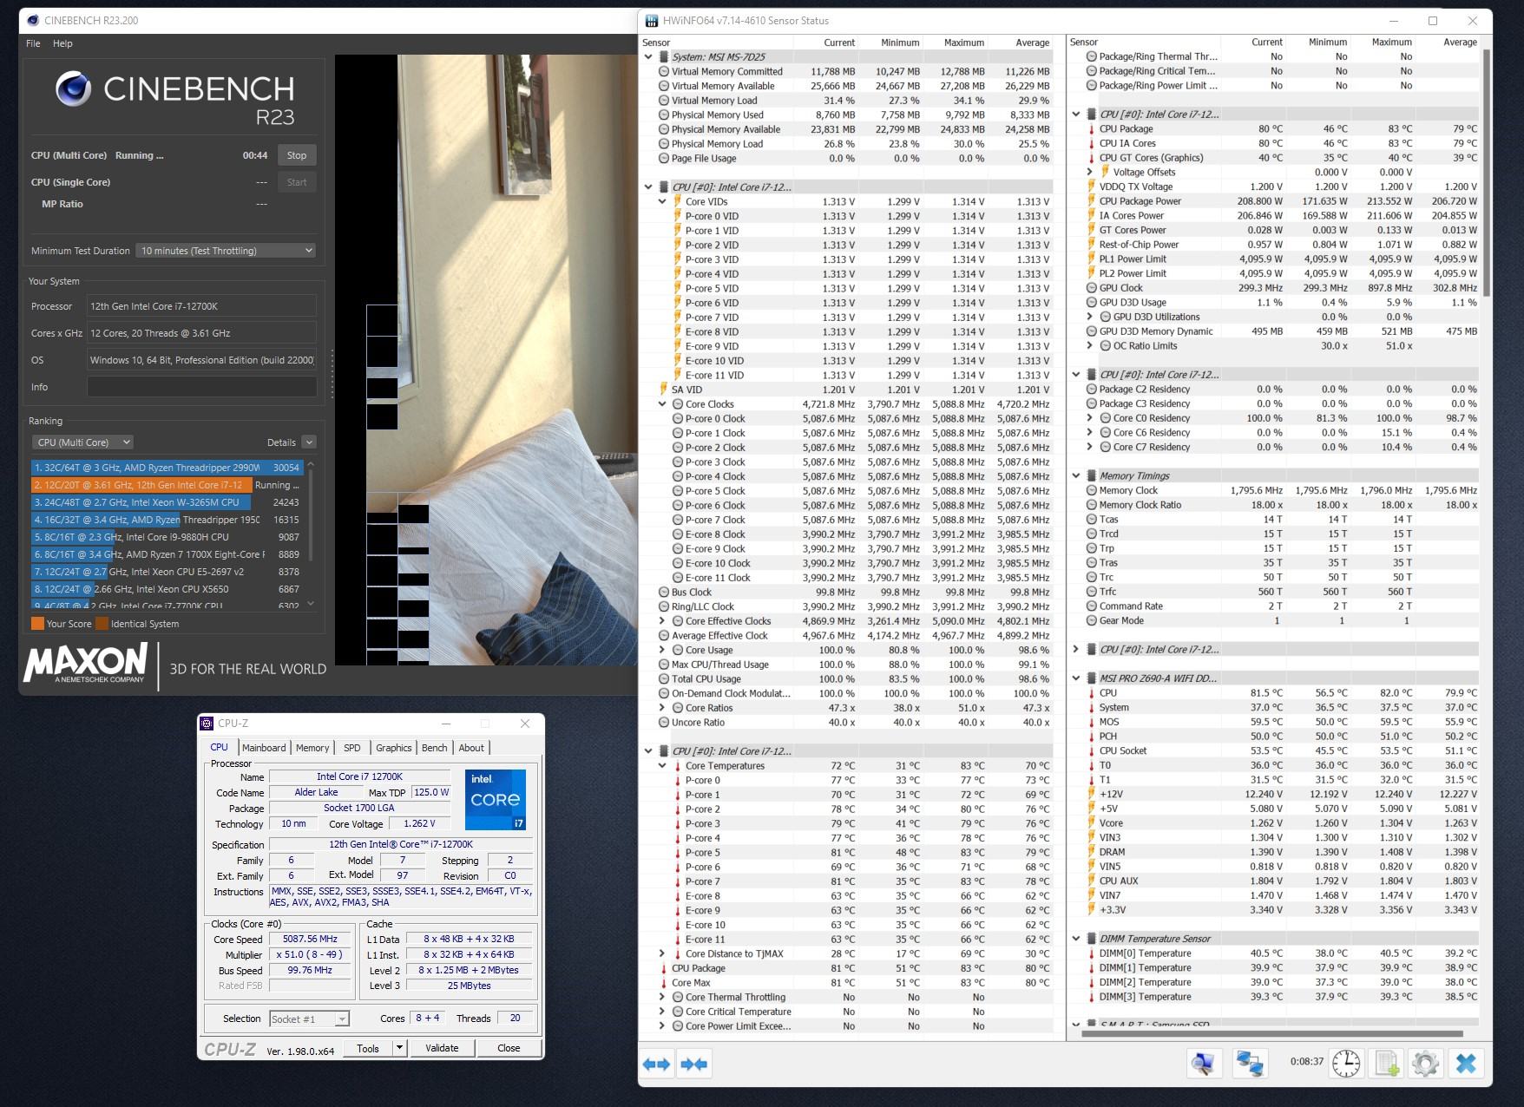The height and width of the screenshot is (1107, 1524).
Task: Expand the Core C0 Residency node
Action: (1090, 418)
